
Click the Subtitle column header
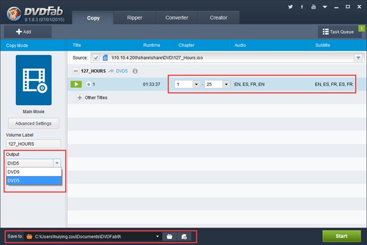[x=322, y=45]
